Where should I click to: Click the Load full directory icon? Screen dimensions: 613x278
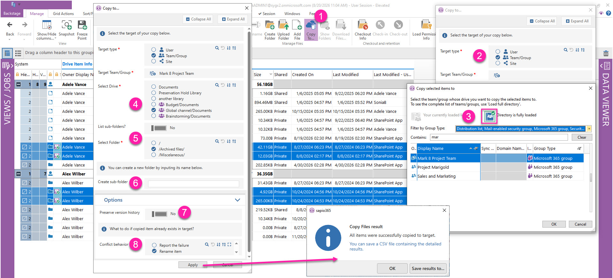point(489,116)
